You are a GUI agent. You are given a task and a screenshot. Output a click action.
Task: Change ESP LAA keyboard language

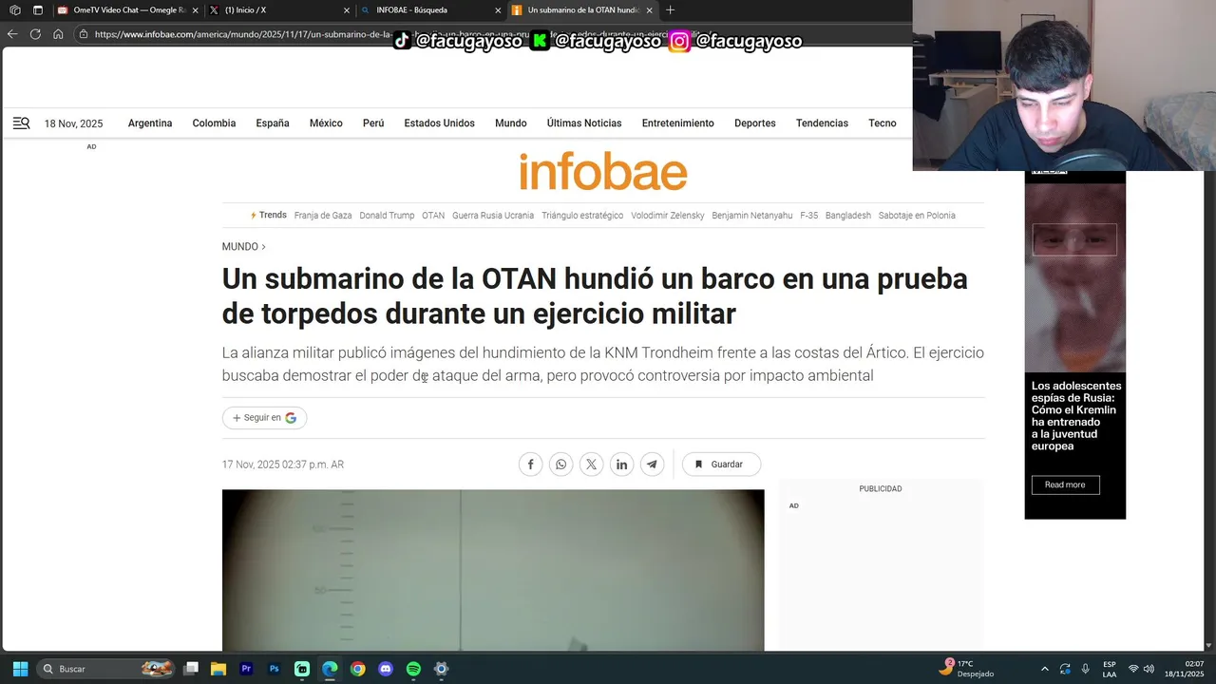tap(1110, 669)
